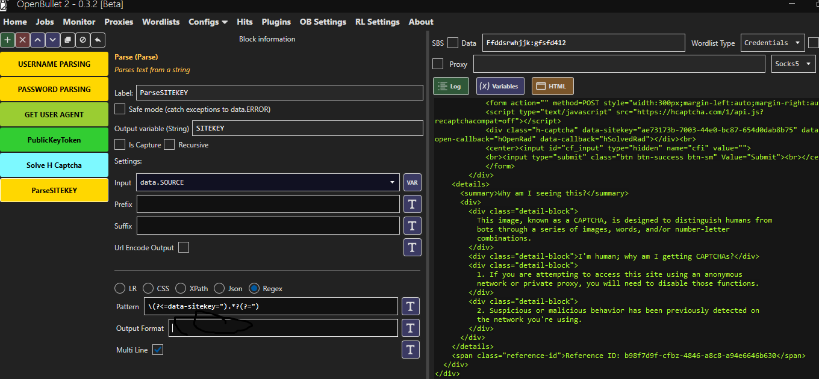819x379 pixels.
Task: Open the Configs menu
Action: 208,22
